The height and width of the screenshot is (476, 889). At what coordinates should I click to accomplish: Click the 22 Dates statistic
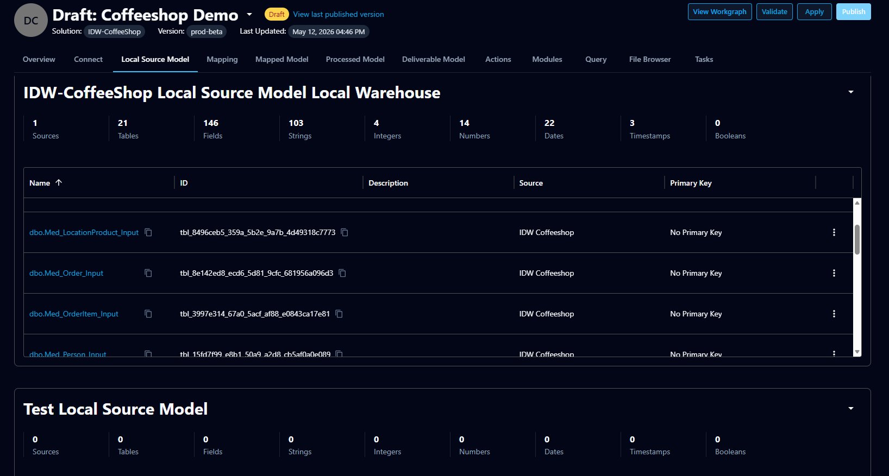point(554,129)
